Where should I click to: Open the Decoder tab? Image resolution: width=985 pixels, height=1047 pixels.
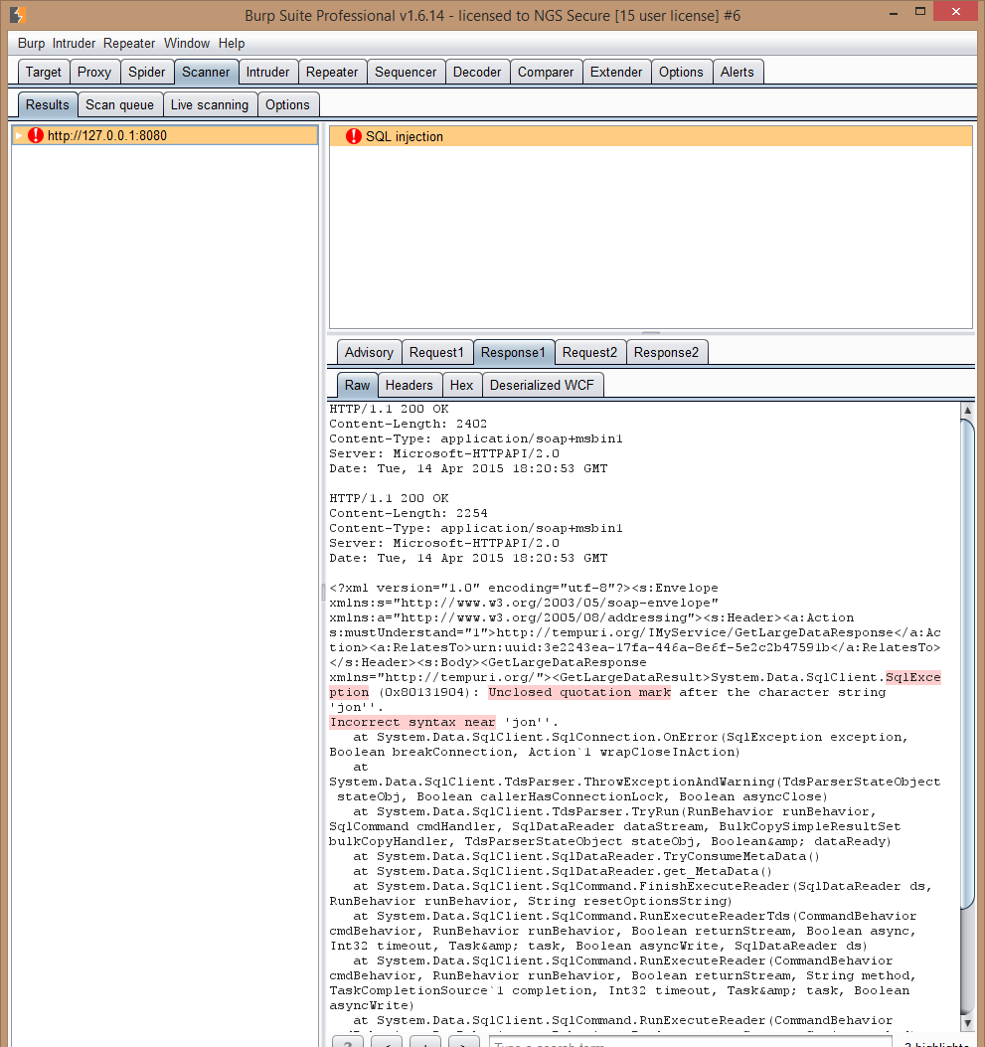[x=477, y=73]
